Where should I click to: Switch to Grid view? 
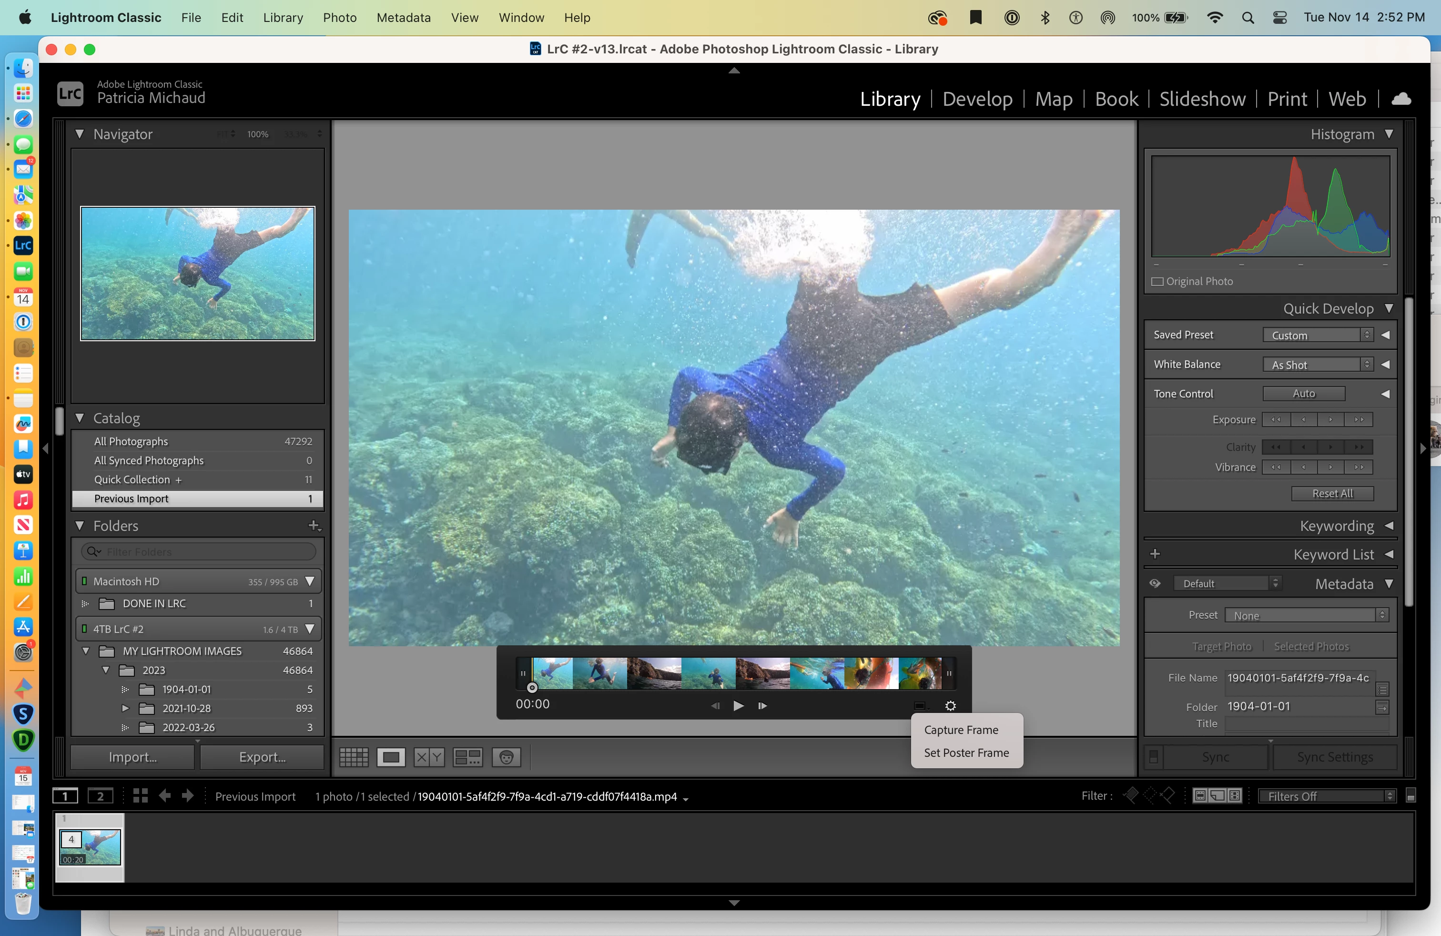click(x=354, y=757)
